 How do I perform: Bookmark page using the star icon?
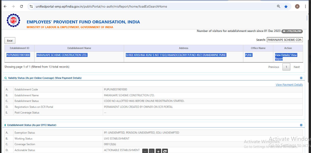pos(286,6)
